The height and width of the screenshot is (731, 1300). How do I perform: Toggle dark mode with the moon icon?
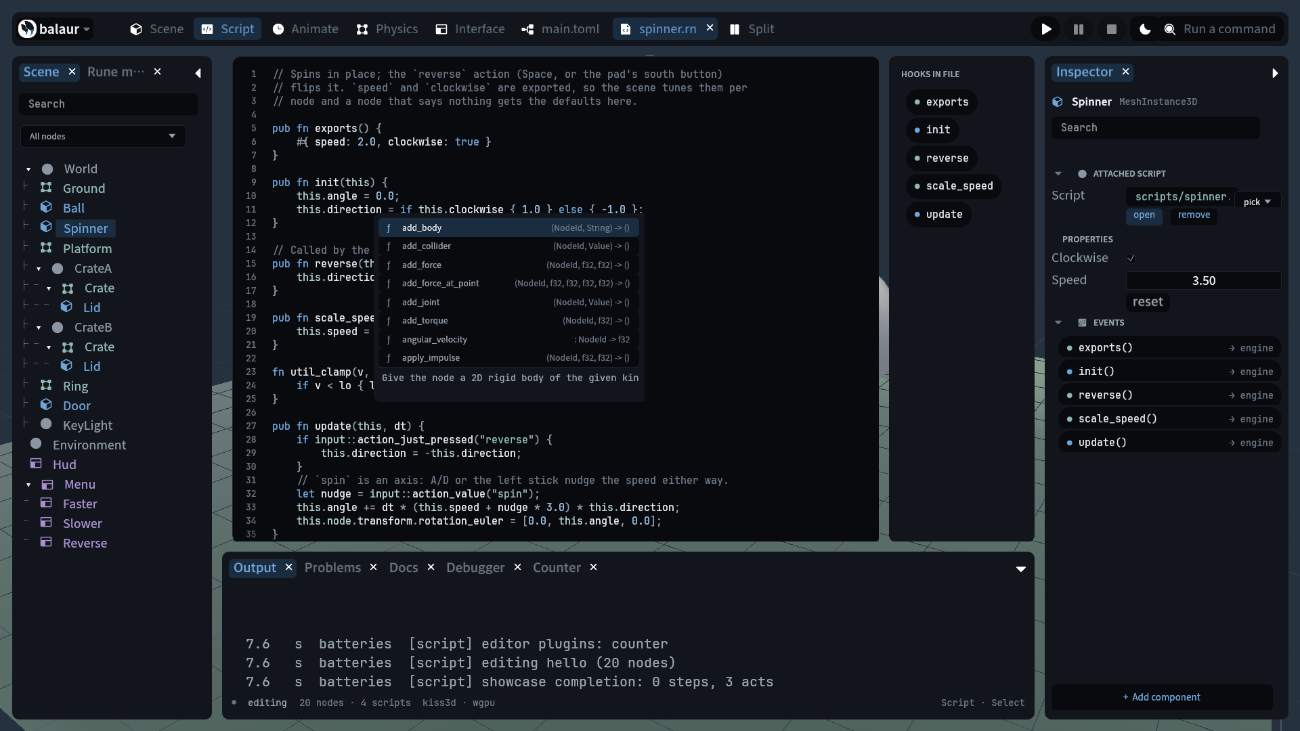[1145, 29]
